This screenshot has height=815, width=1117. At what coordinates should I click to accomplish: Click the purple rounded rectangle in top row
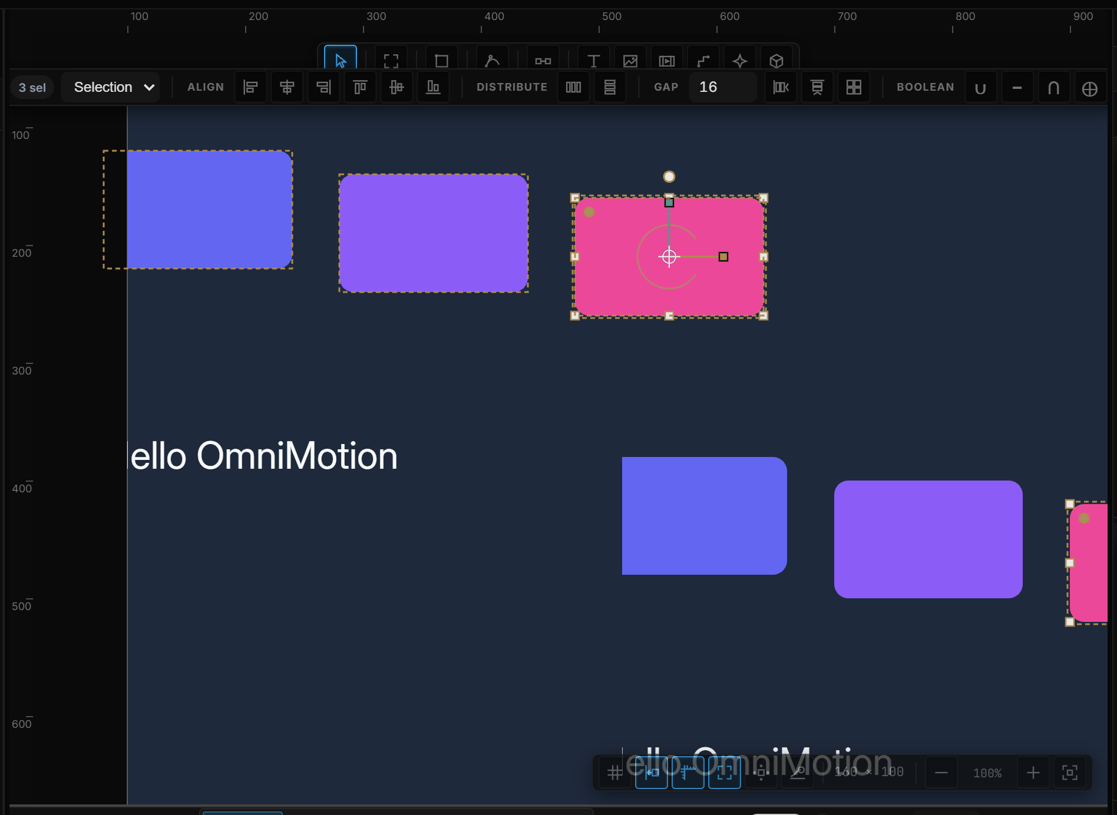pyautogui.click(x=434, y=233)
